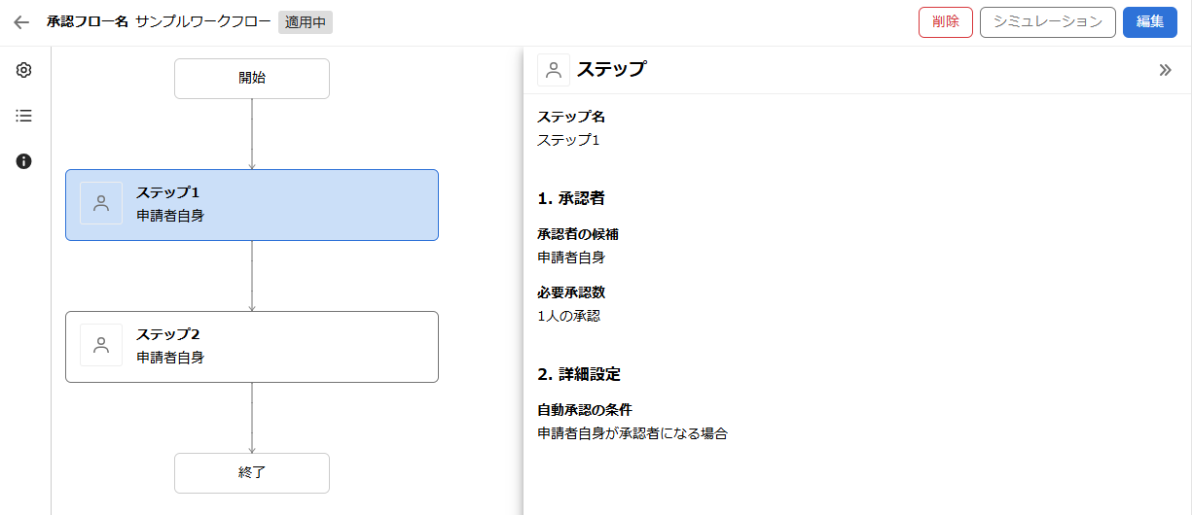Click the ステップ panel title text

(611, 70)
